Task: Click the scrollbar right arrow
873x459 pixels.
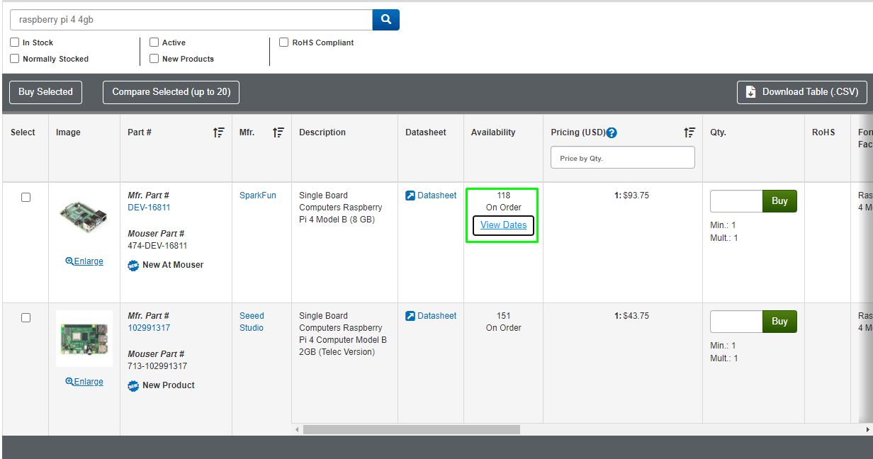Action: 868,429
